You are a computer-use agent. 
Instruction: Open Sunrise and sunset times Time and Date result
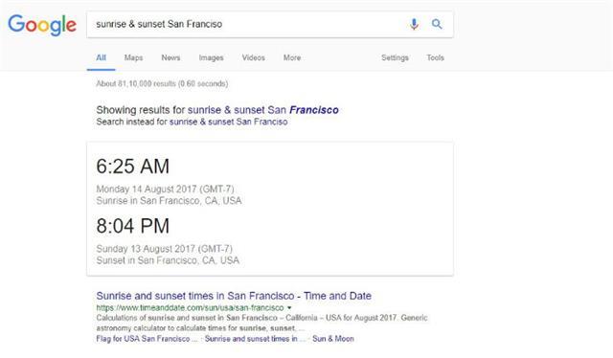pyautogui.click(x=234, y=296)
